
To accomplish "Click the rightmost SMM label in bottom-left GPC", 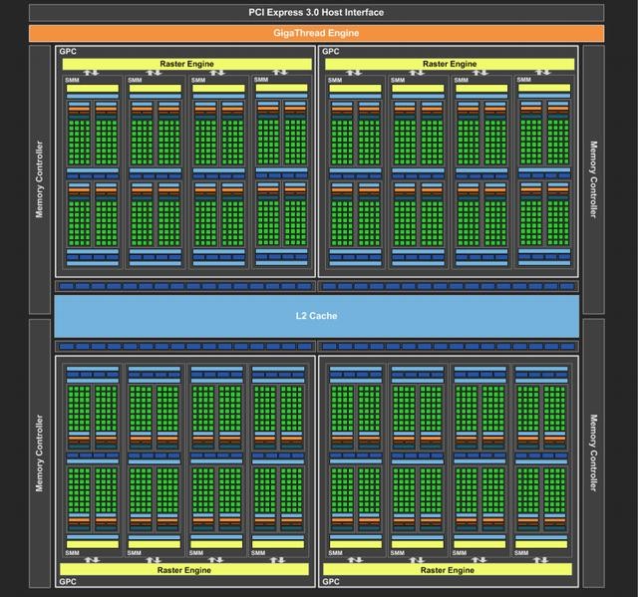I will (258, 553).
